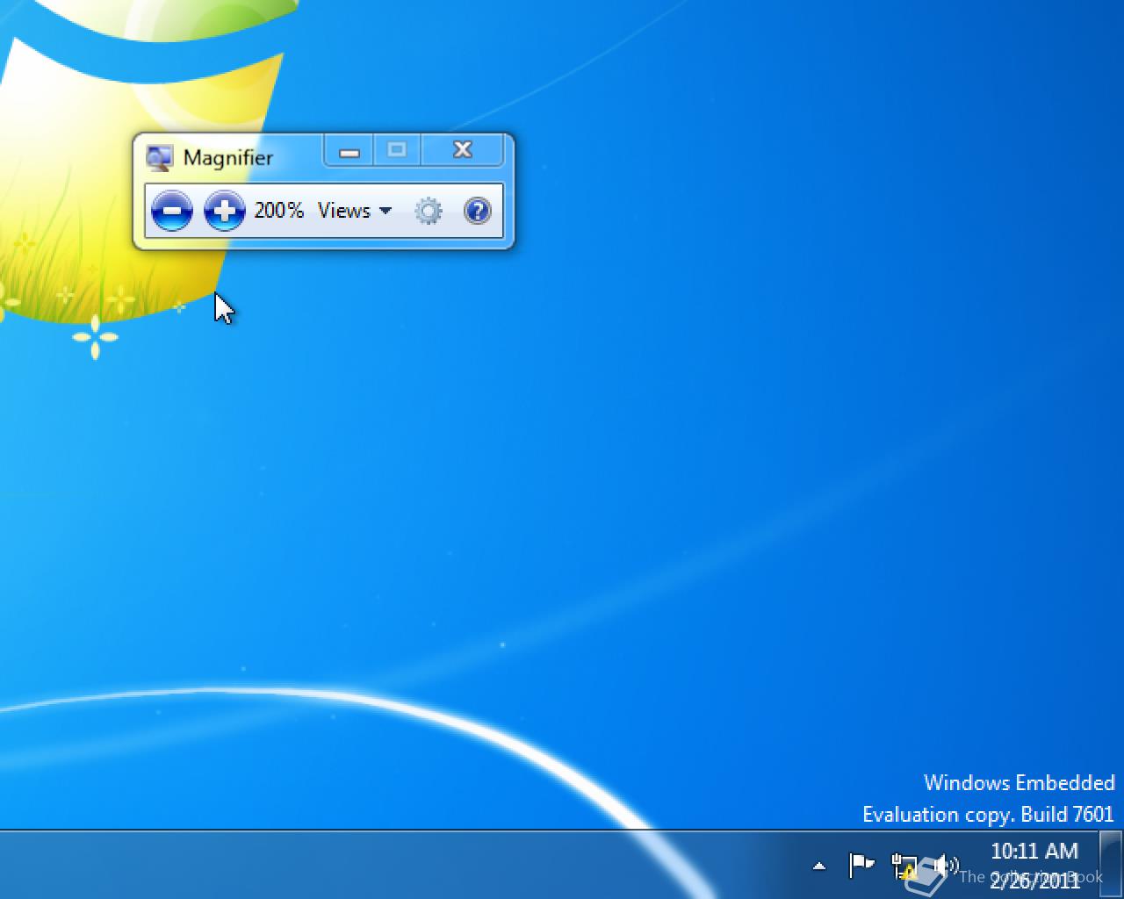Show hidden tray icons arrow

pos(819,867)
